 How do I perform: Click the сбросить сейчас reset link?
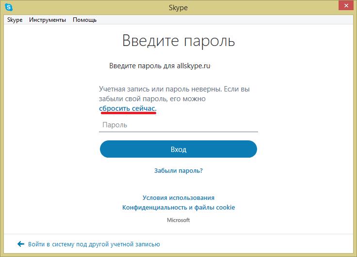point(128,108)
